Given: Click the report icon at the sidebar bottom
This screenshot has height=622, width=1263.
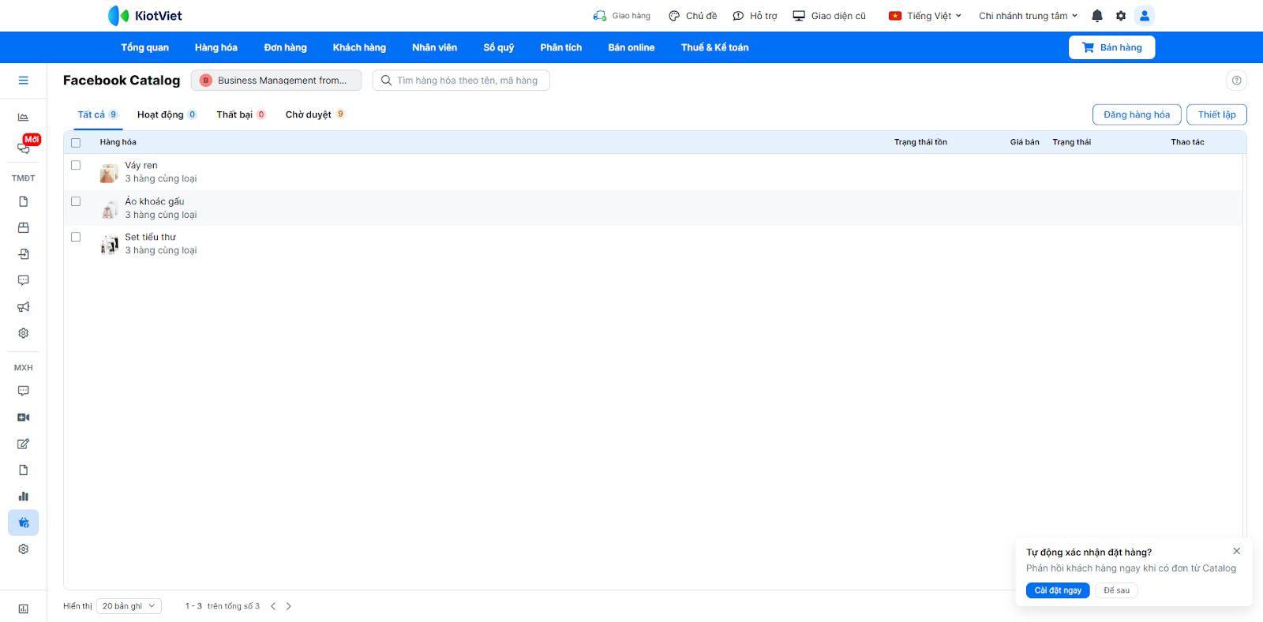Looking at the screenshot, I should pos(24,609).
